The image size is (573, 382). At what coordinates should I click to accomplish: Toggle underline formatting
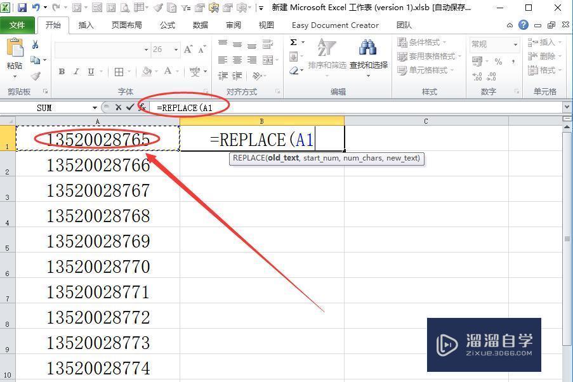click(89, 71)
